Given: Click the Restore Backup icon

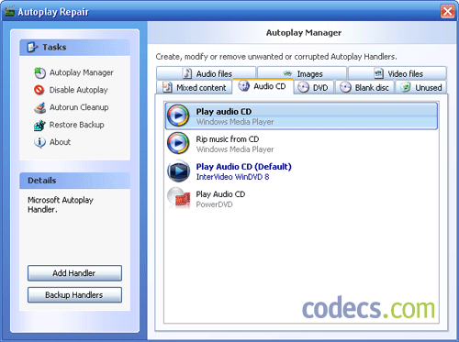Looking at the screenshot, I should (x=39, y=125).
